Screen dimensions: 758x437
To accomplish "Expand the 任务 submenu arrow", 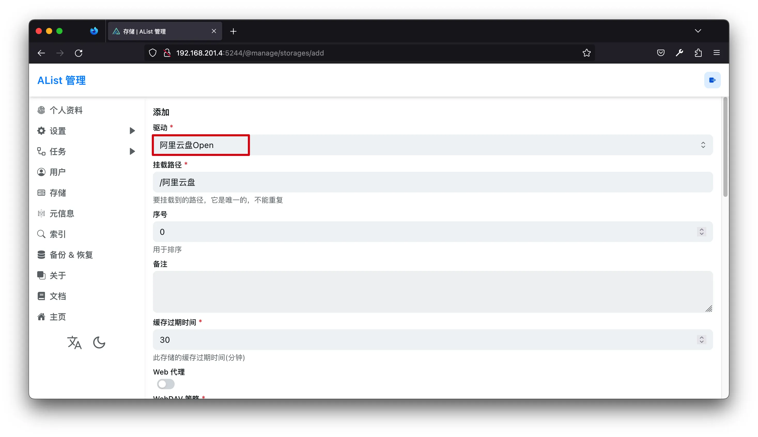I will point(132,152).
